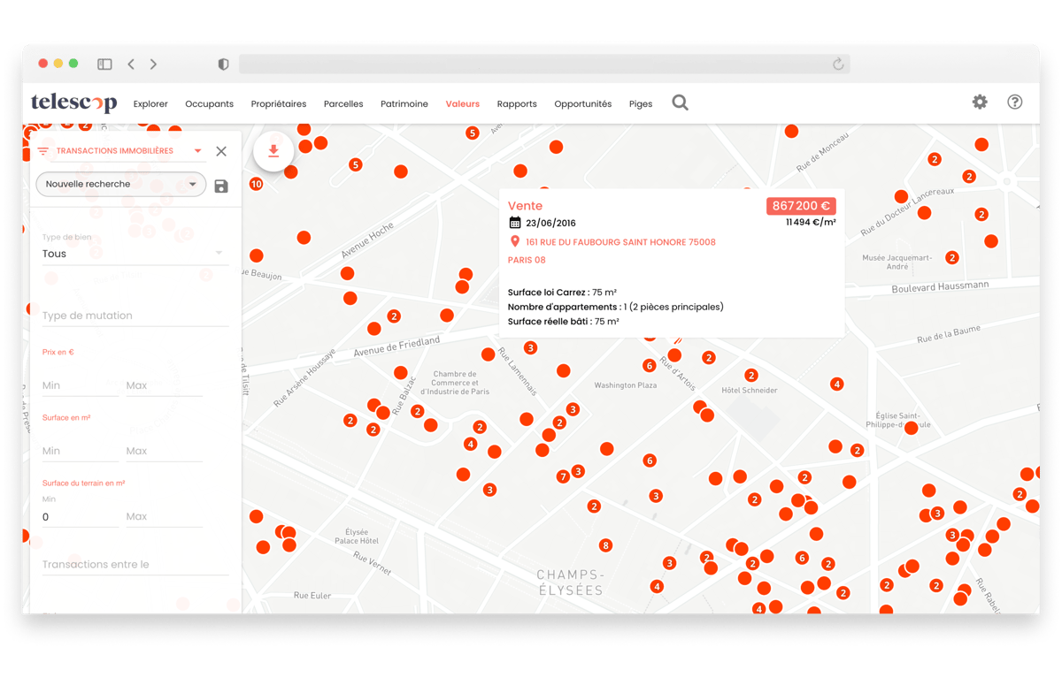Image resolution: width=1062 pixels, height=685 pixels.
Task: Open the Explorer menu
Action: [150, 103]
